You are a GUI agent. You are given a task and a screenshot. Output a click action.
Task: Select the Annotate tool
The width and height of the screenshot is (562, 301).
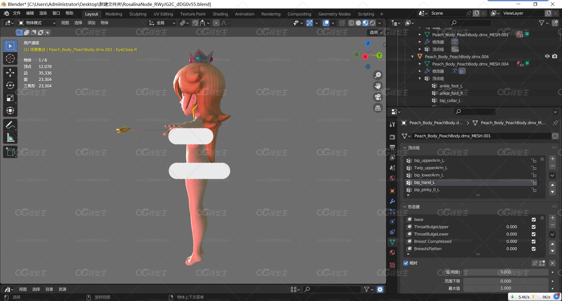(x=10, y=125)
